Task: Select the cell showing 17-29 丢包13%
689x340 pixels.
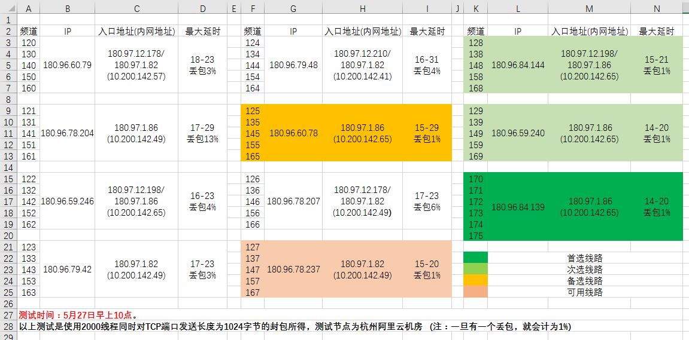Action: [x=203, y=133]
